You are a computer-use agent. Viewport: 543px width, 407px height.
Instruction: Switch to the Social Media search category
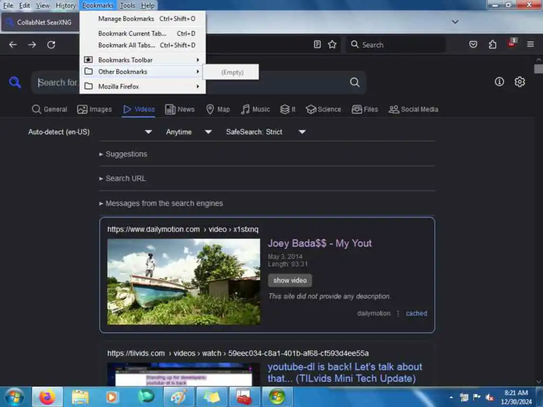[x=413, y=109]
